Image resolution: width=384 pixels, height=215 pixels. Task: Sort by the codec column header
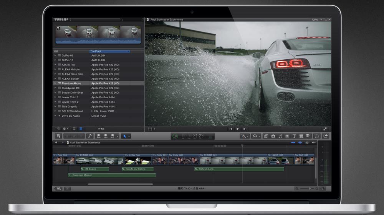point(109,51)
